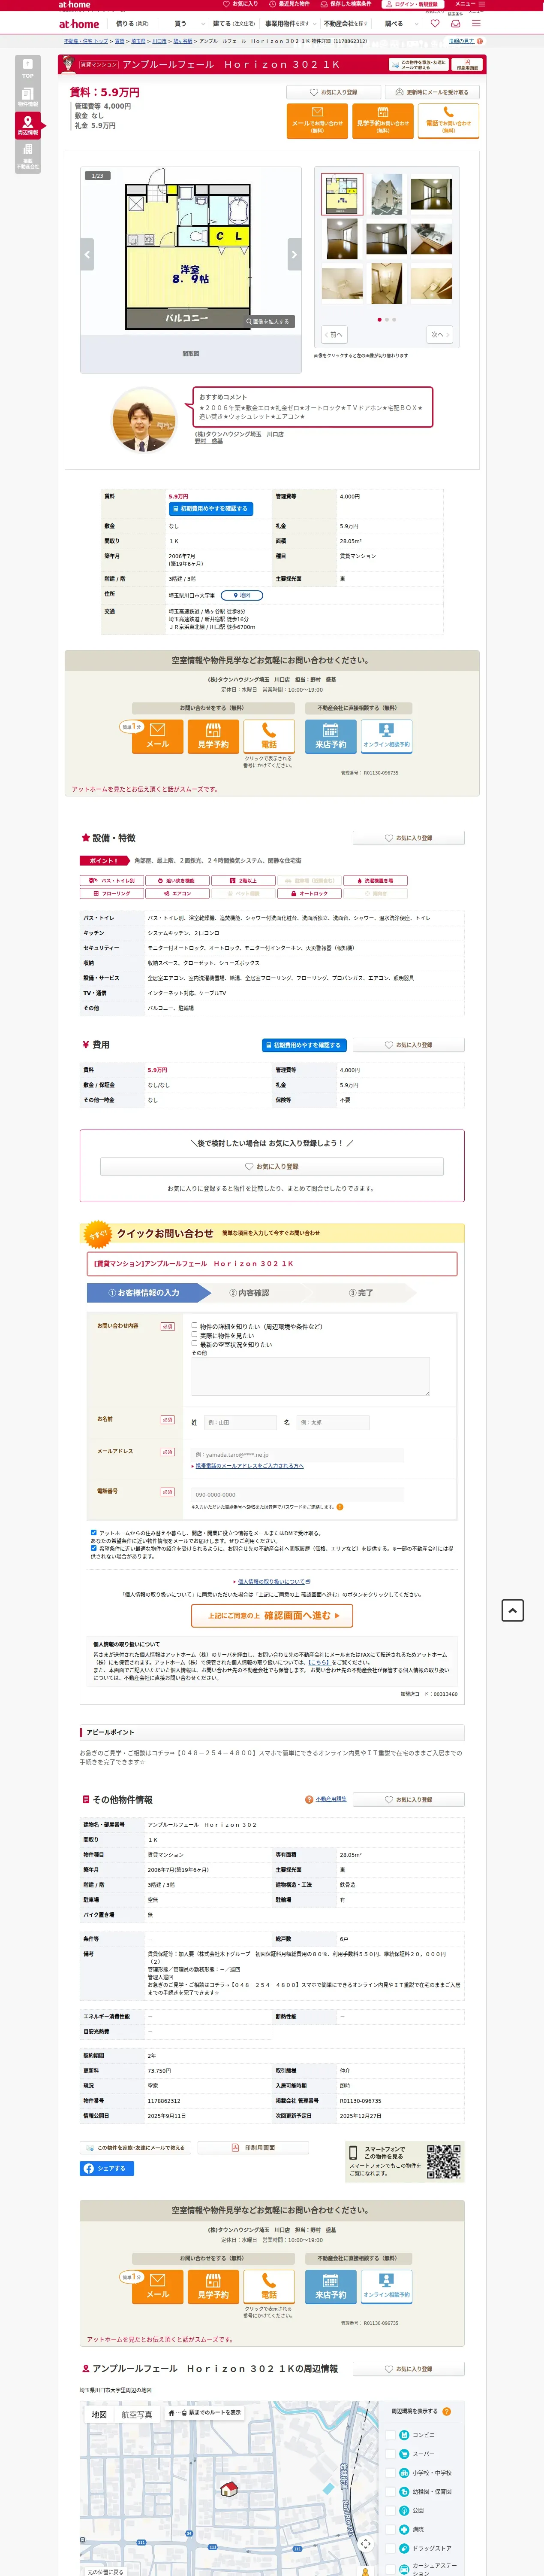This screenshot has height=2576, width=544.
Task: Select 周辺情報 in the left sidebar
Action: 27,125
